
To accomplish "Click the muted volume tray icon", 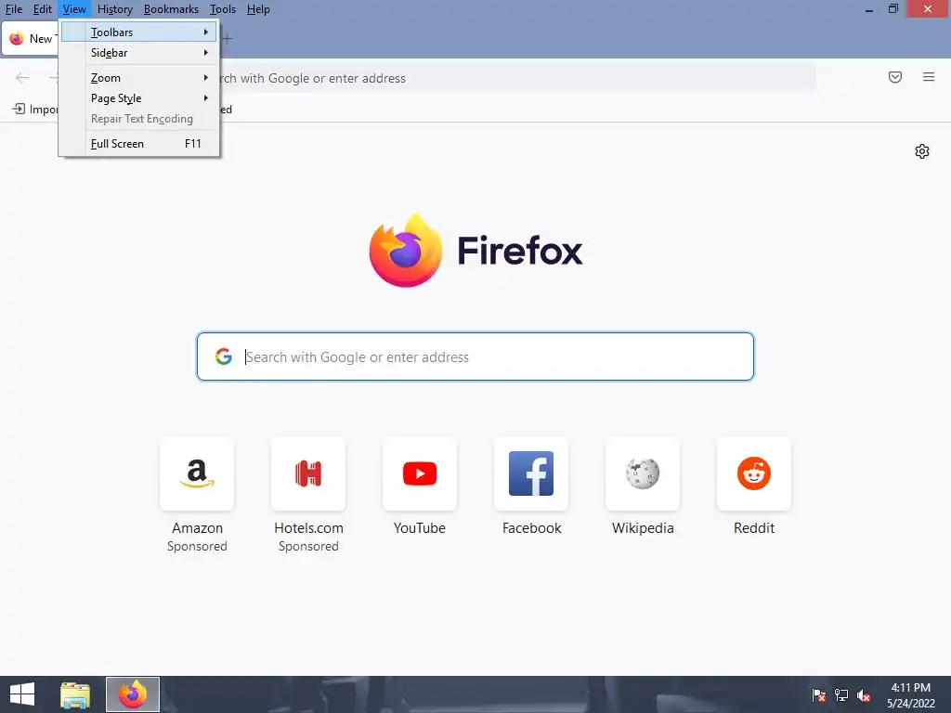I will pyautogui.click(x=864, y=695).
